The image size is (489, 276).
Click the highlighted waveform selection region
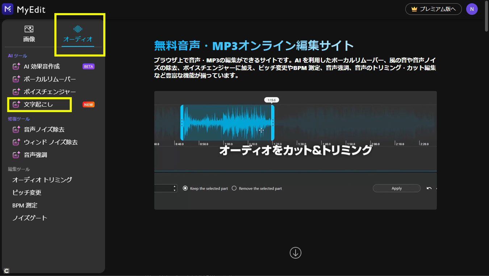227,123
